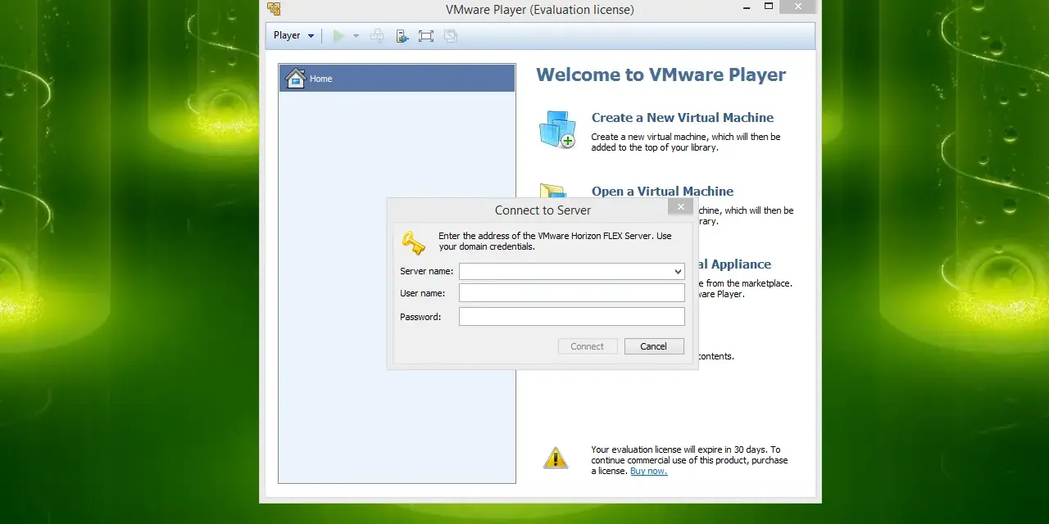Screen dimensions: 1049x524
Task: Click the Home house icon
Action: (x=295, y=79)
